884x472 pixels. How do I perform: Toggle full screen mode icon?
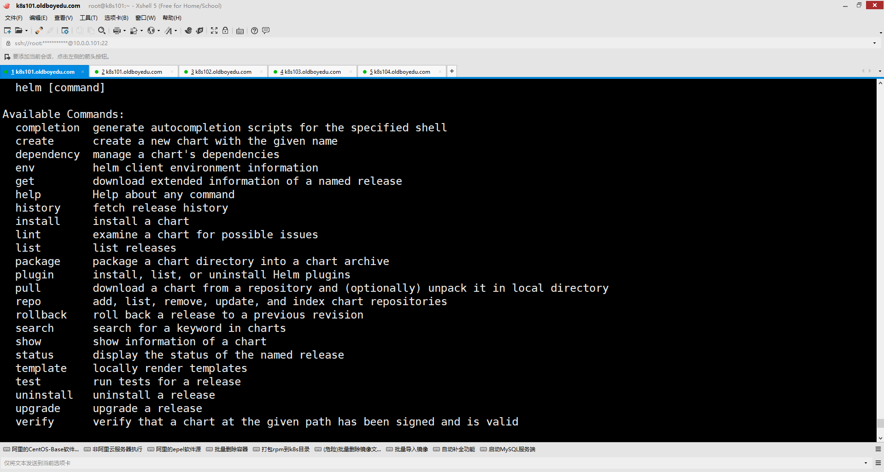[x=214, y=31]
